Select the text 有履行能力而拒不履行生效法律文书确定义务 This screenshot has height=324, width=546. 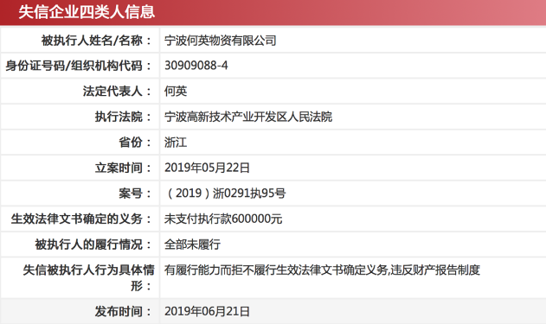(x=275, y=270)
